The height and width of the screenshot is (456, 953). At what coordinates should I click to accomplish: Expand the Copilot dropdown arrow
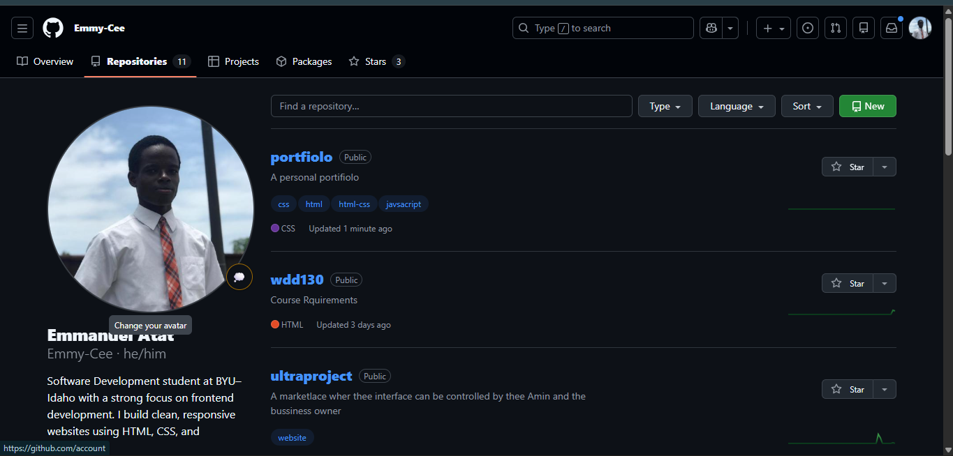(x=730, y=29)
